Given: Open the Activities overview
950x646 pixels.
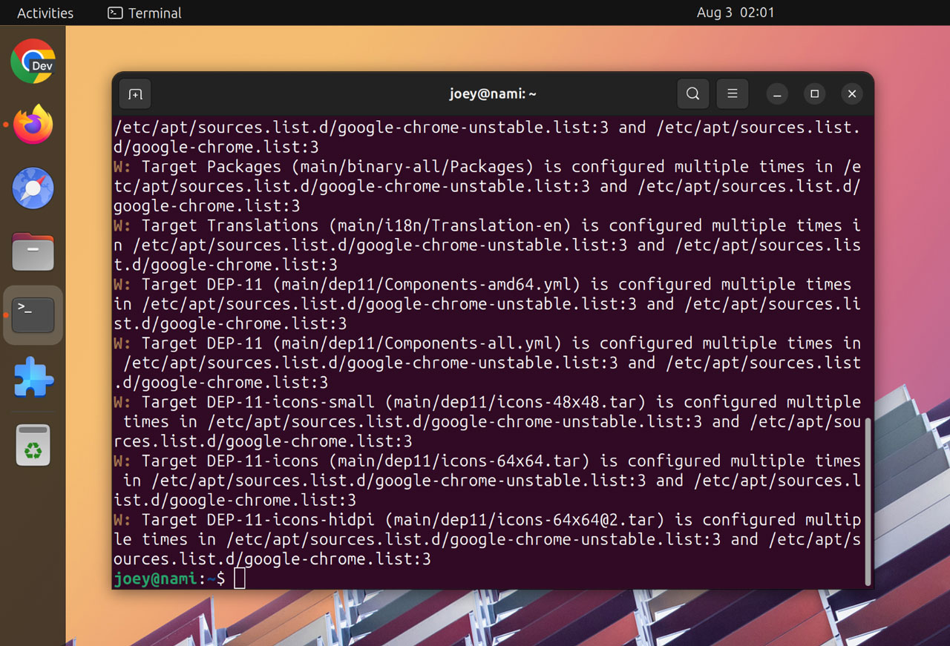Looking at the screenshot, I should (x=45, y=13).
